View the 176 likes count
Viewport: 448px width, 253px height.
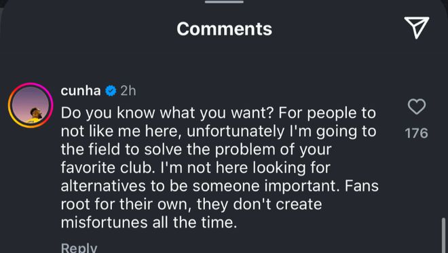(417, 134)
